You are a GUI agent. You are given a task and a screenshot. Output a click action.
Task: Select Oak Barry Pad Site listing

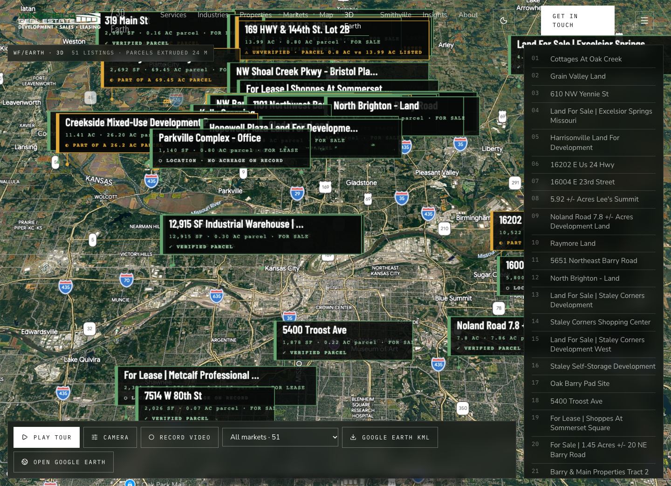pyautogui.click(x=594, y=384)
